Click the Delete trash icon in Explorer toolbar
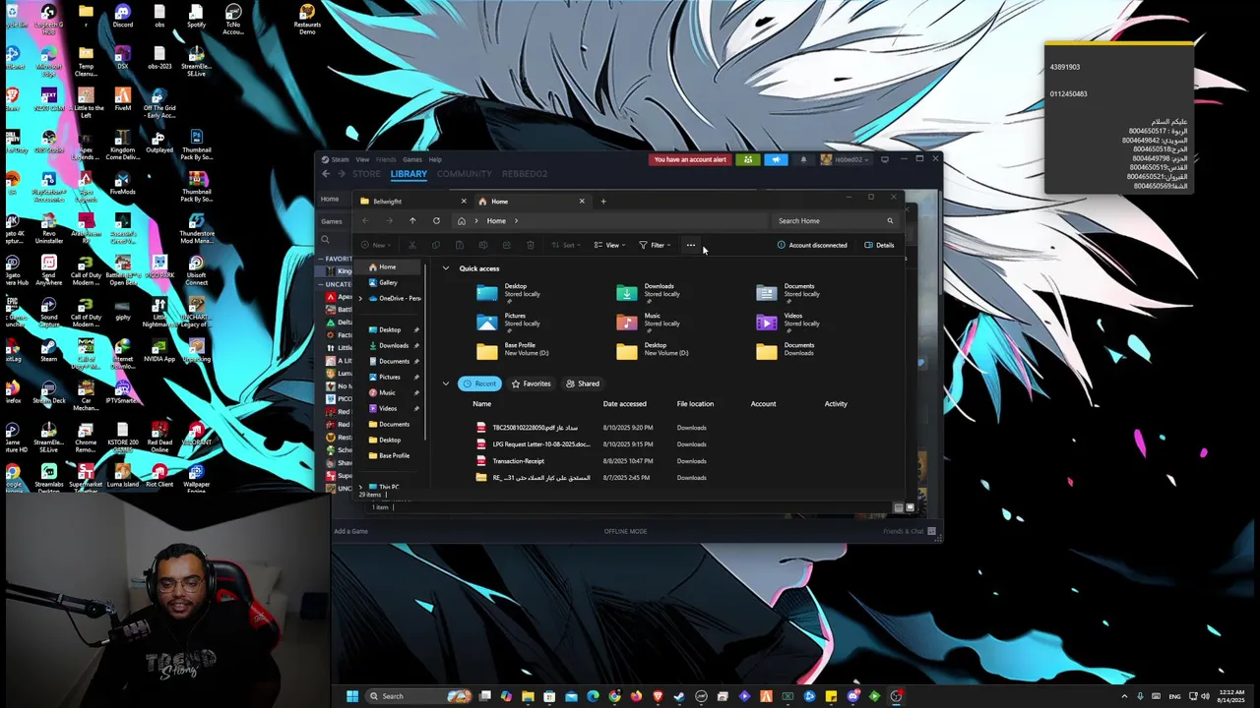The width and height of the screenshot is (1260, 708). 530,245
